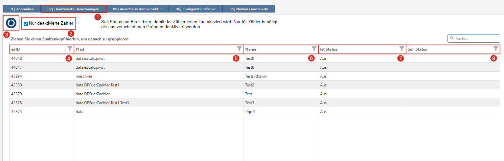Screen dimensions: 504x161
Task: Open 05) Medien Grenzwerte tab
Action: click(249, 9)
